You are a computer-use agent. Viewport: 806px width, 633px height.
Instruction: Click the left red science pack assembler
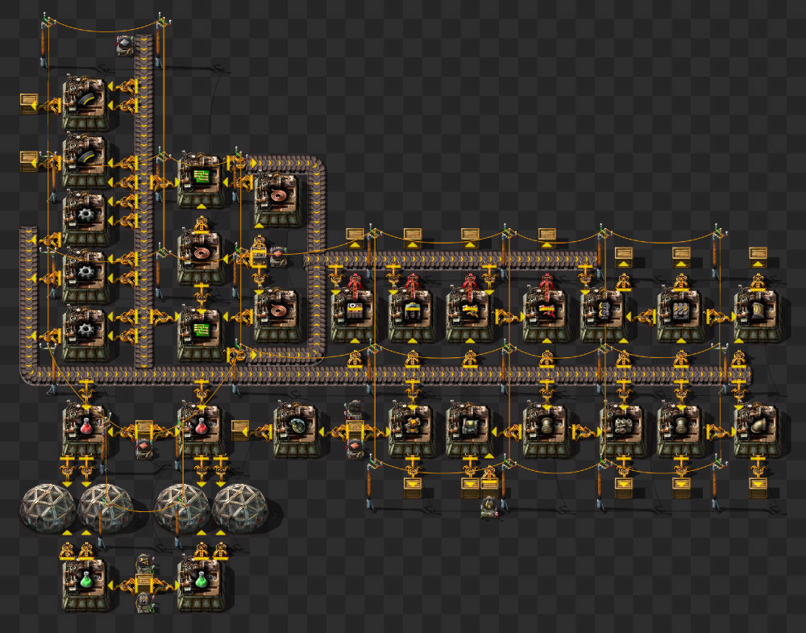tap(85, 428)
